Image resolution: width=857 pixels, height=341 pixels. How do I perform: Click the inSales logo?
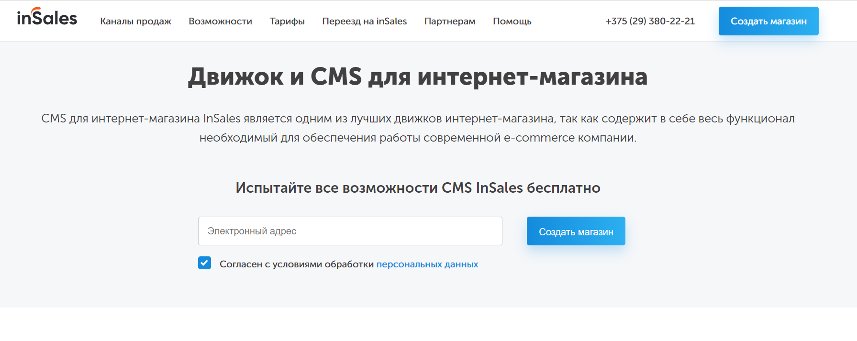[47, 17]
